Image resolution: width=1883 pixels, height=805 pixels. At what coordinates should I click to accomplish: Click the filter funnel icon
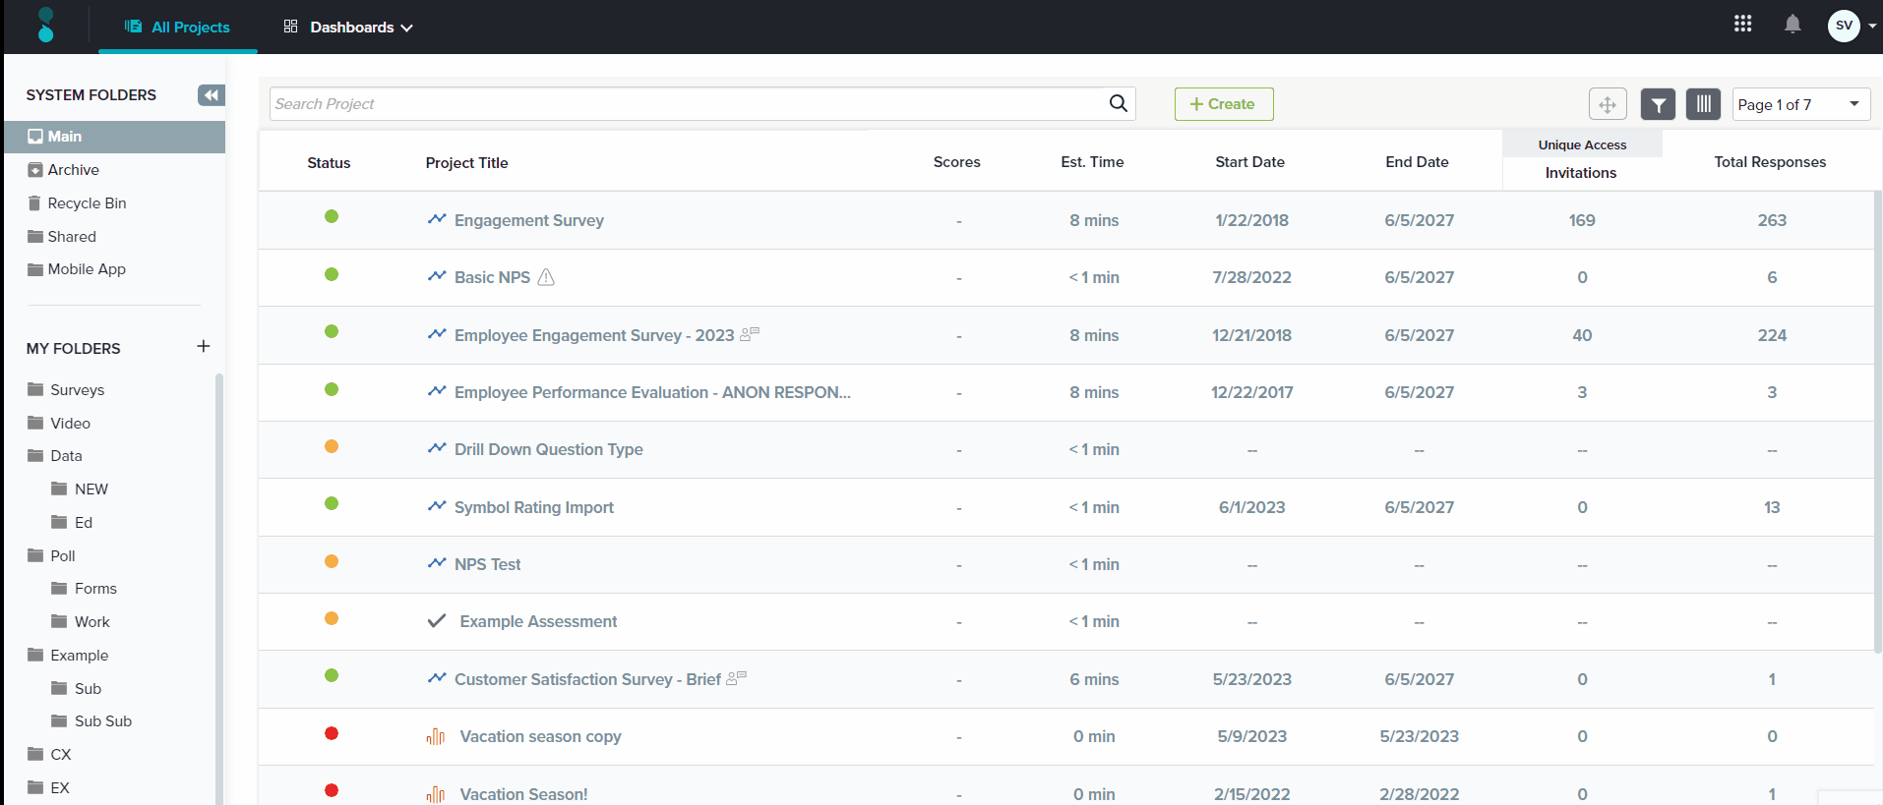pyautogui.click(x=1658, y=104)
